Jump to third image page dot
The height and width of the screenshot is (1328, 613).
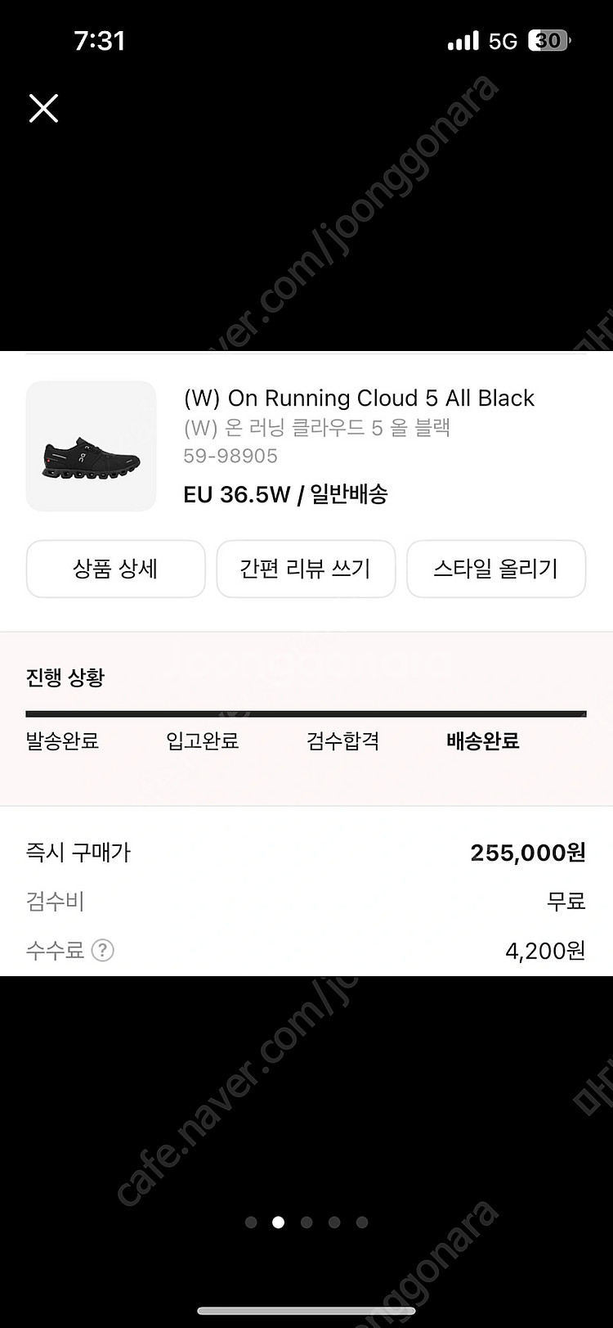click(306, 1222)
